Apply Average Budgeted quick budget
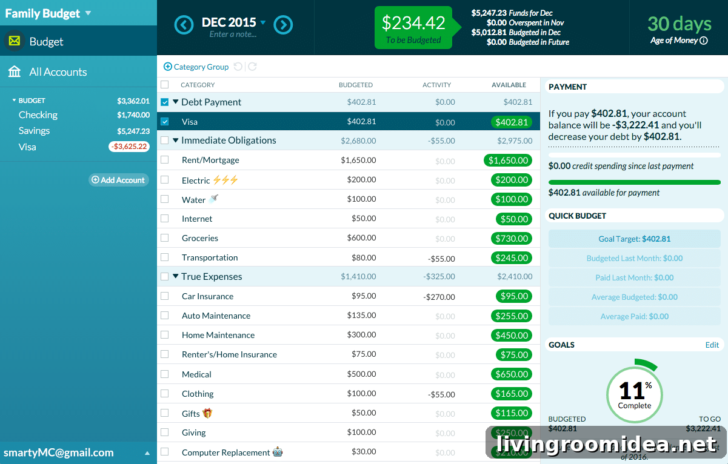 pos(635,297)
